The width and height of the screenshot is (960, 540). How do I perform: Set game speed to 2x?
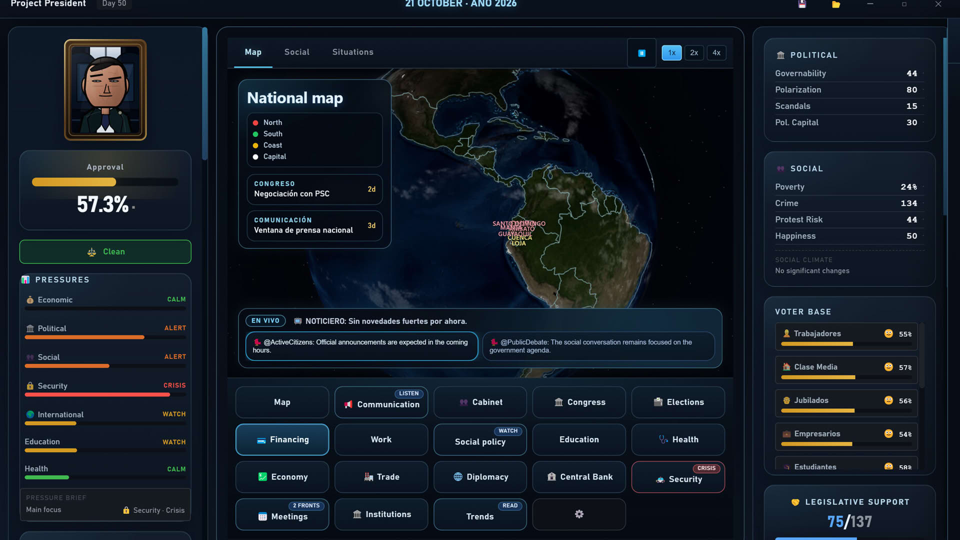pos(694,53)
